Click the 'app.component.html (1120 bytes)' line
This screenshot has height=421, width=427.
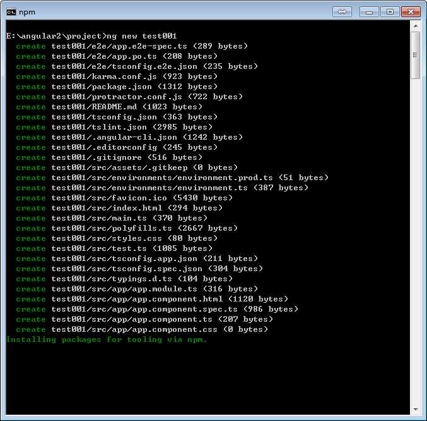[152, 299]
